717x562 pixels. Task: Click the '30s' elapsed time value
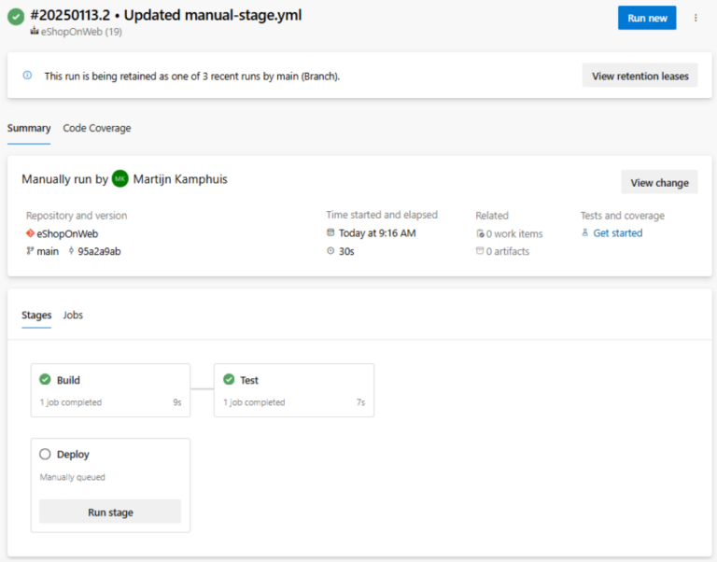pos(346,251)
